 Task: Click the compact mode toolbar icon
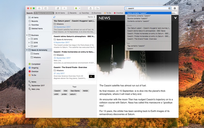pyautogui.click(x=39, y=8)
